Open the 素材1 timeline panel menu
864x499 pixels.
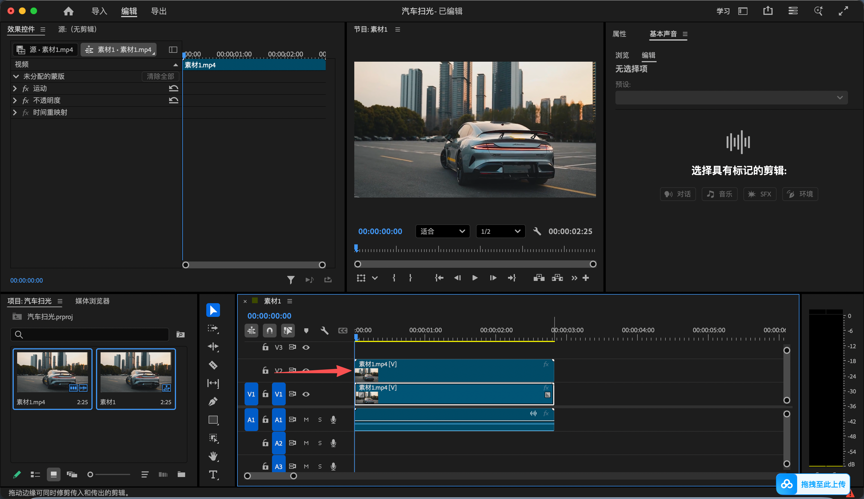point(290,301)
